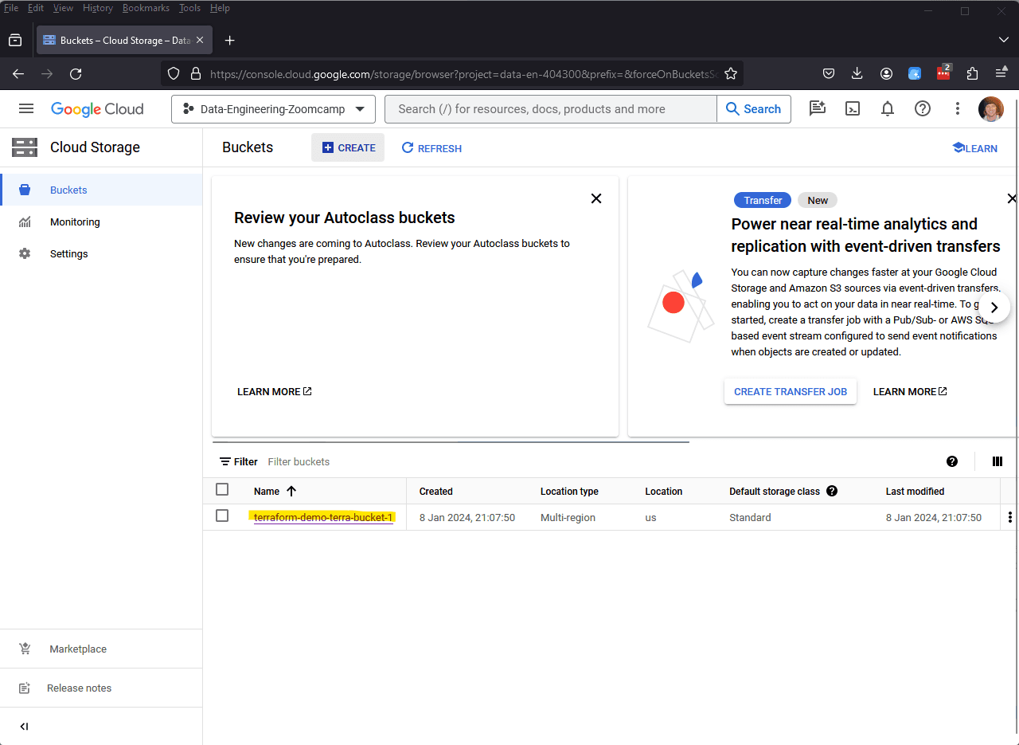Image resolution: width=1019 pixels, height=745 pixels.
Task: Bookmark this page with the star icon
Action: tap(731, 74)
